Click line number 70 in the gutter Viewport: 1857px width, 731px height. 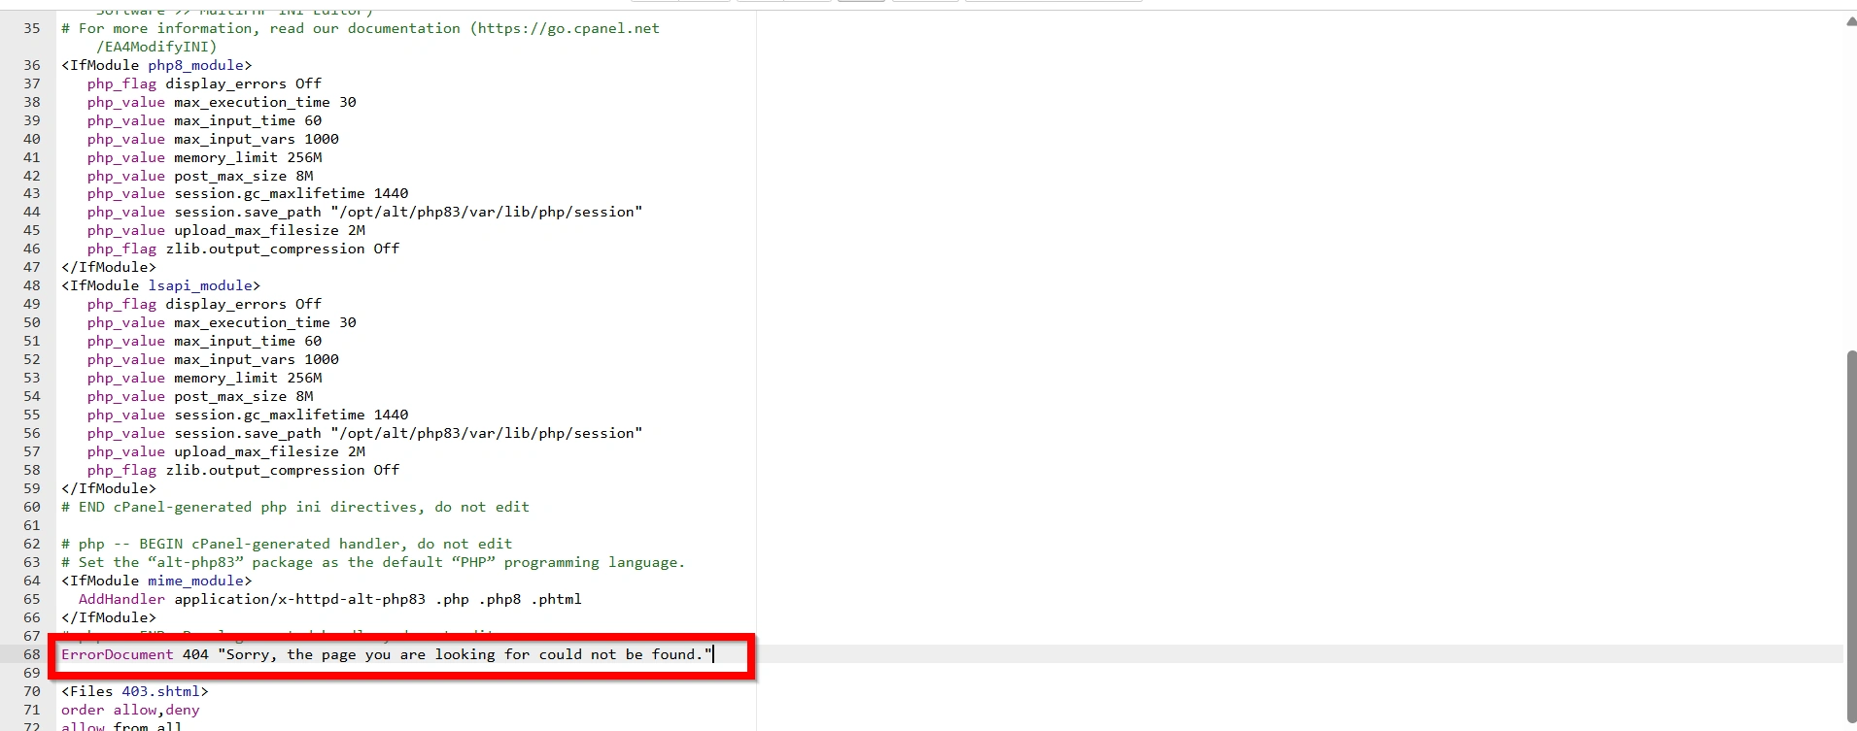(32, 691)
